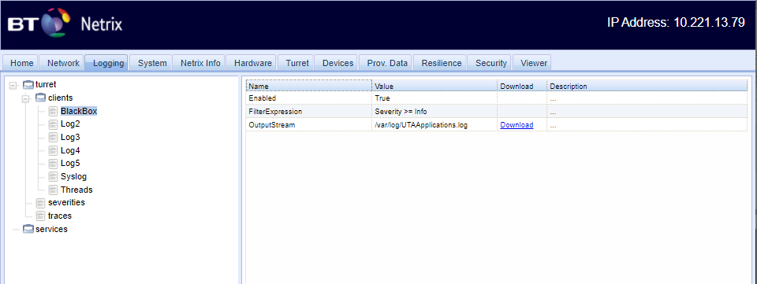The image size is (757, 284).
Task: Click the Download column header
Action: (x=522, y=87)
